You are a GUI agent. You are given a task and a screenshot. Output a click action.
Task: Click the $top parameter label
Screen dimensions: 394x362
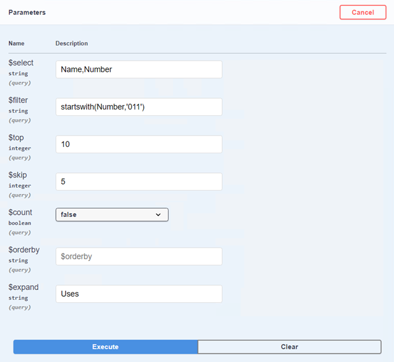[x=16, y=137]
